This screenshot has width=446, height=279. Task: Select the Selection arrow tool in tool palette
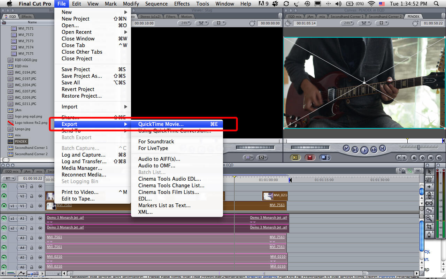[x=429, y=172]
